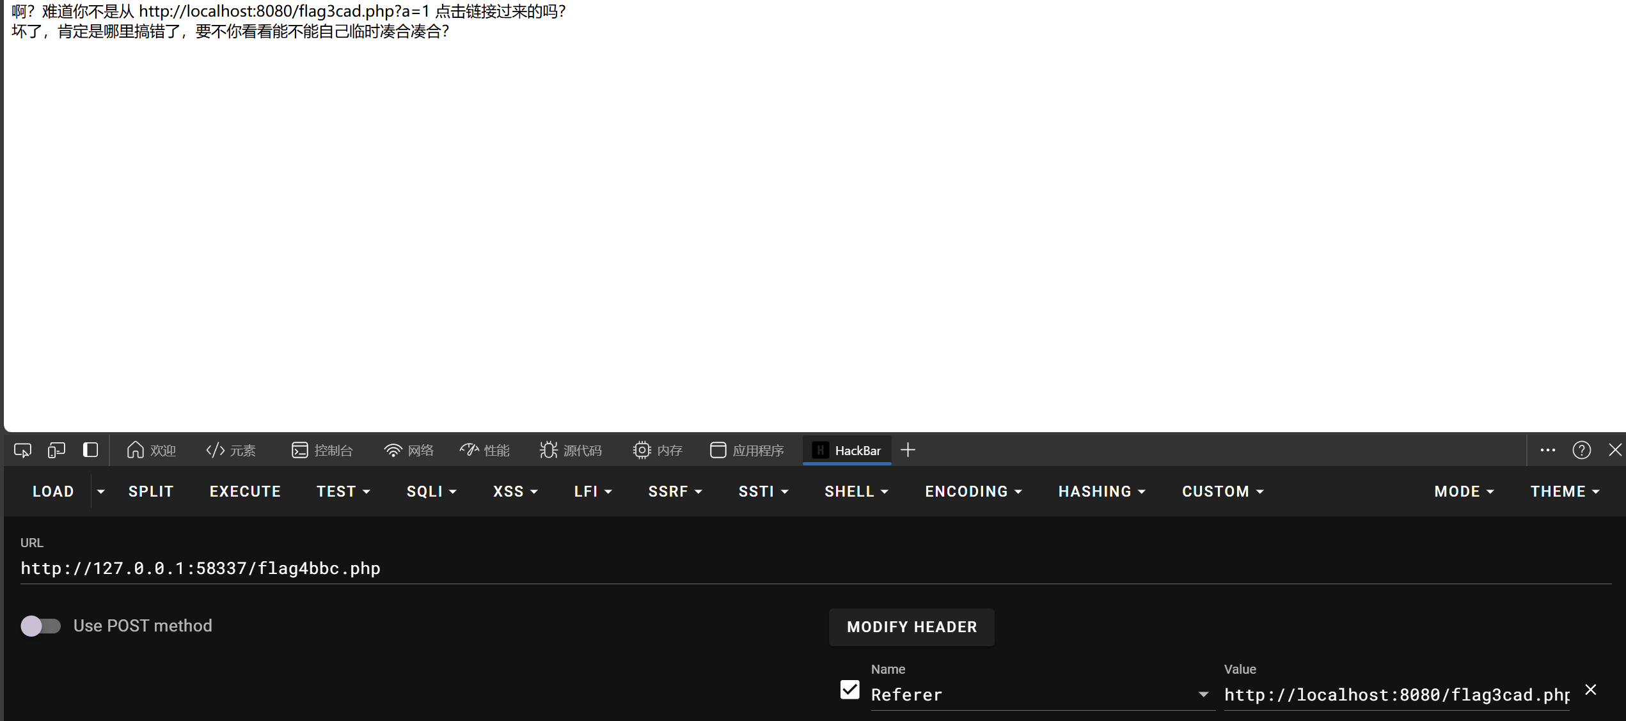Remove the Referer header with X icon
This screenshot has width=1626, height=721.
click(x=1591, y=690)
